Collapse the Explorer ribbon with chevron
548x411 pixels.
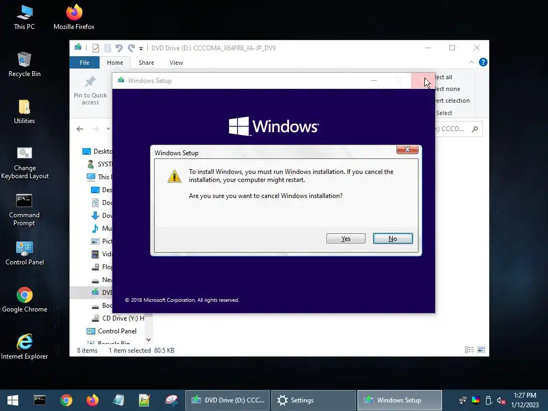(x=471, y=62)
